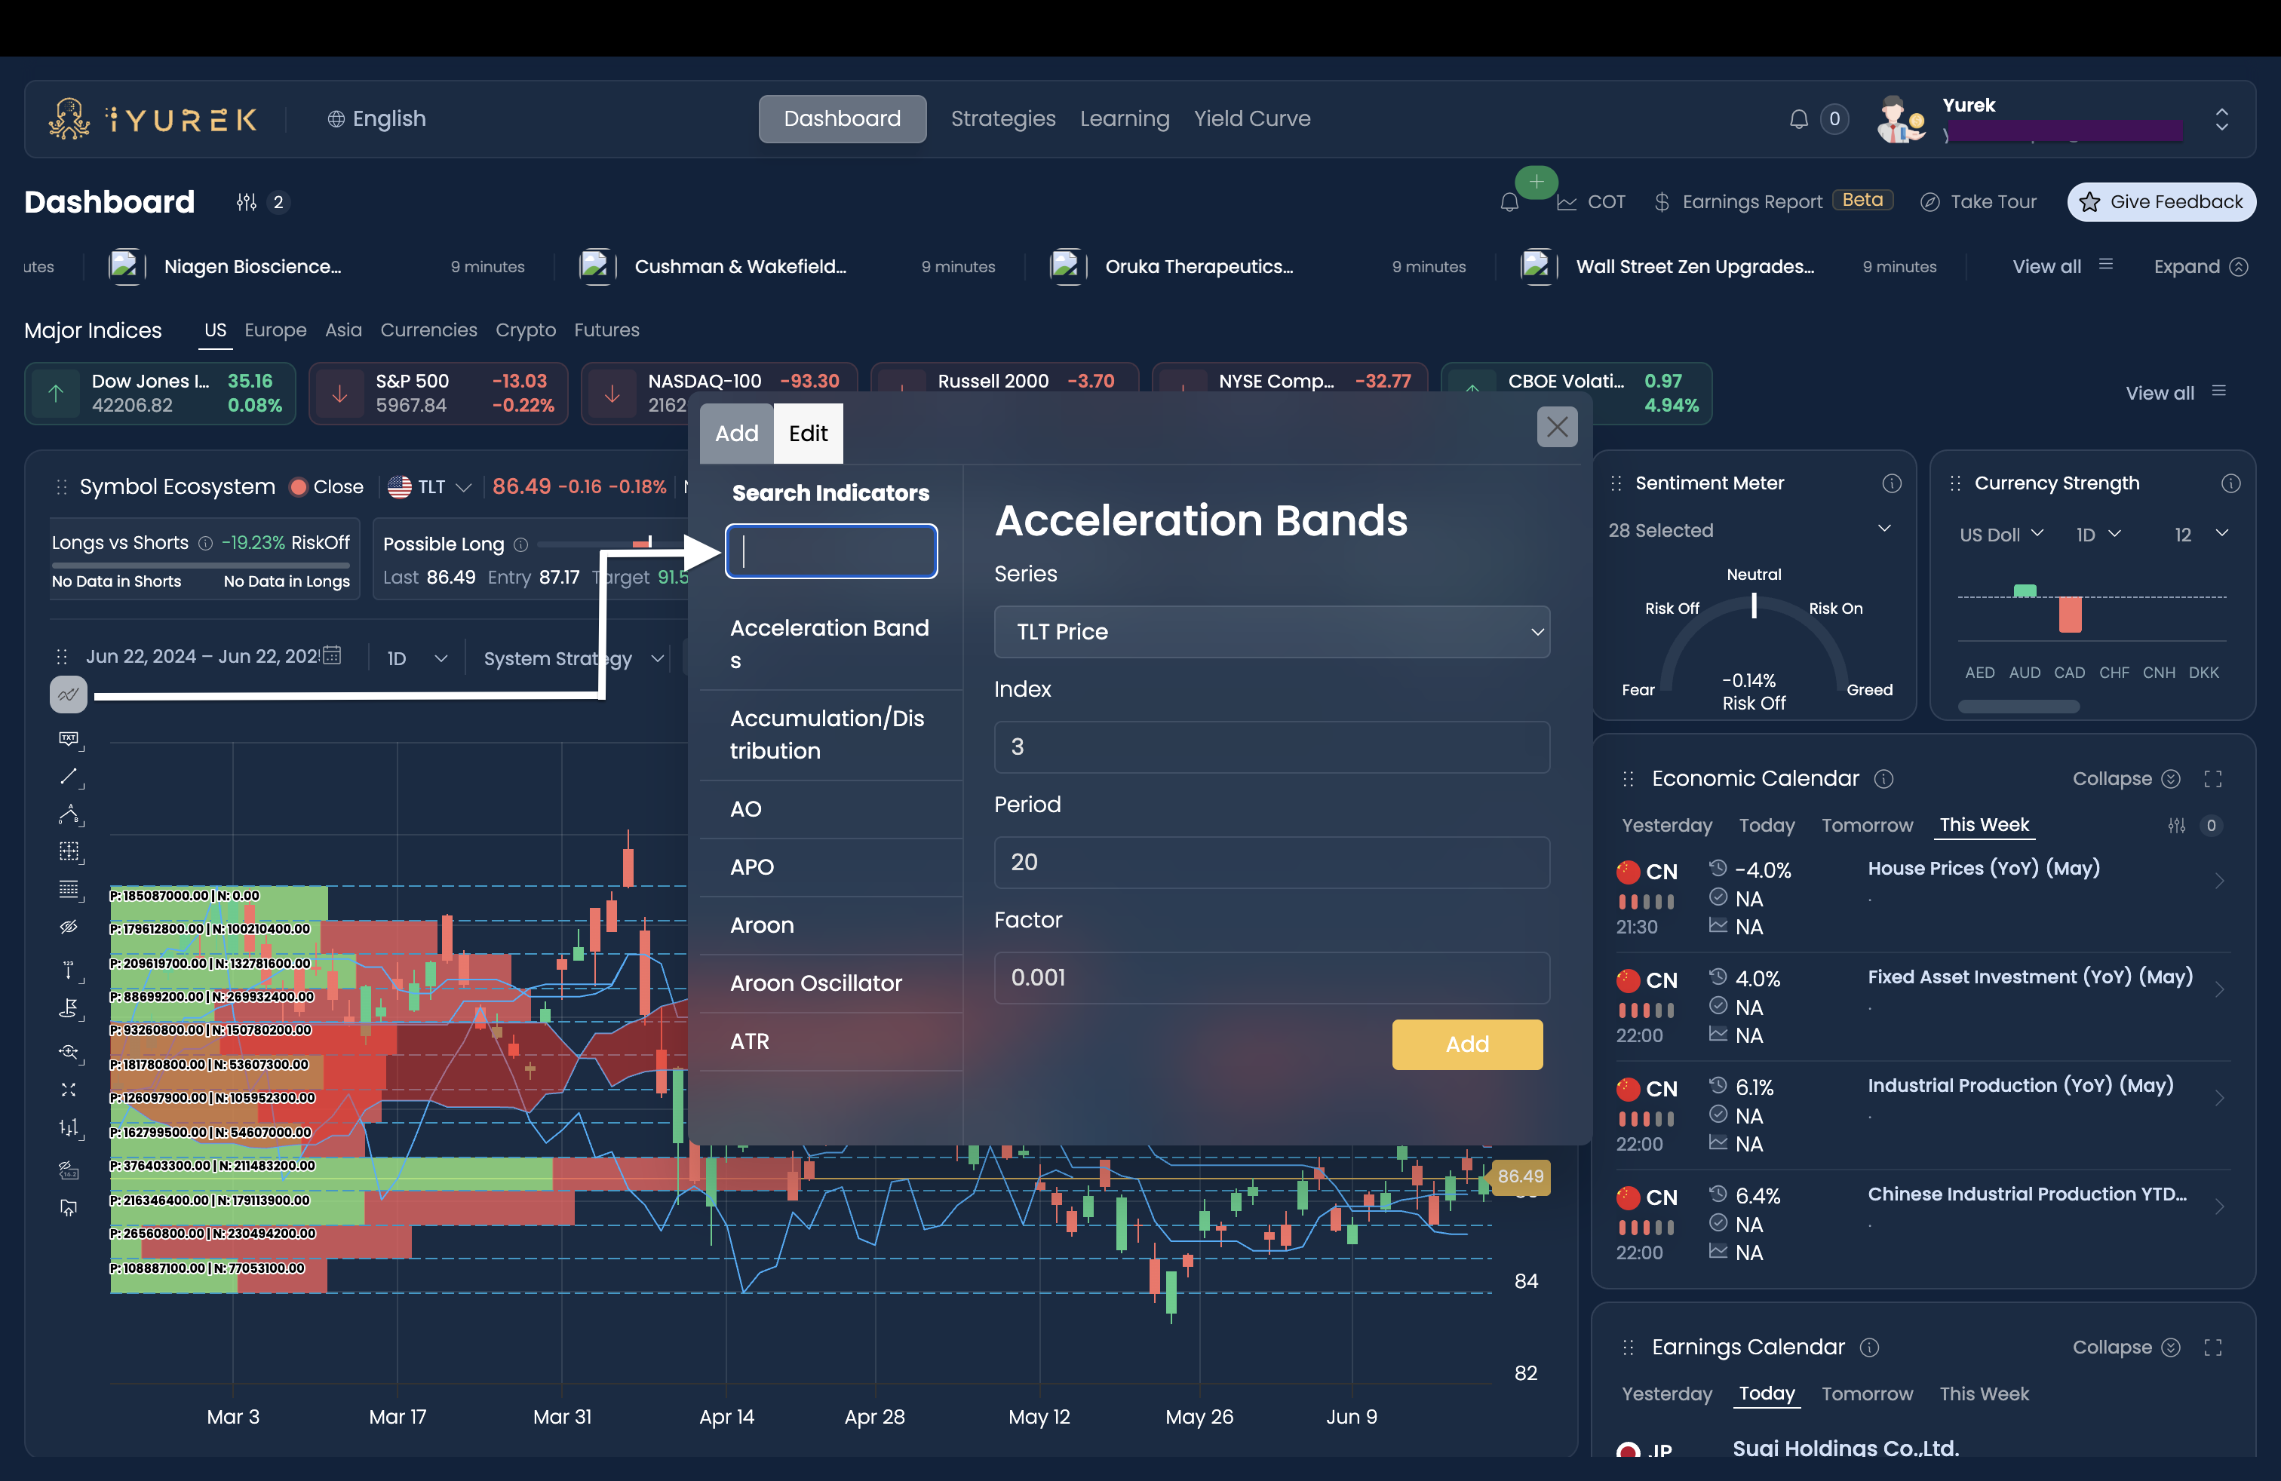Image resolution: width=2281 pixels, height=1481 pixels.
Task: Open the 1D timeframe dropdown
Action: (x=416, y=658)
